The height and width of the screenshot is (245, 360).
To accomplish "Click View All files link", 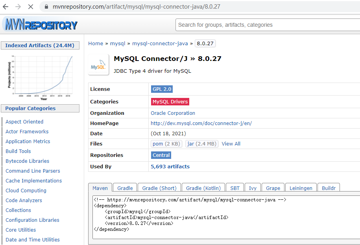I will tap(231, 144).
